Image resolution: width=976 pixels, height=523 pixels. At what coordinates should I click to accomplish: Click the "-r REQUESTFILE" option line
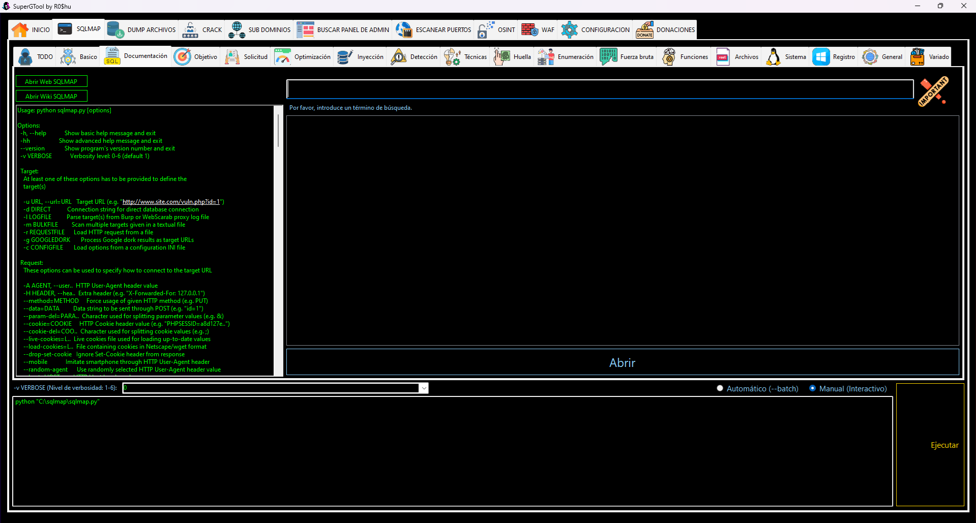(88, 232)
